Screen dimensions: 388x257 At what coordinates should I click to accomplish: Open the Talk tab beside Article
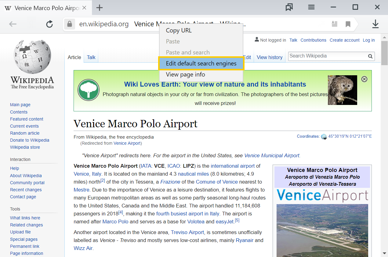(91, 57)
